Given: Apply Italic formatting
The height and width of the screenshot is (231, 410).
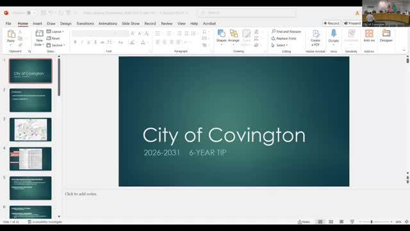Looking at the screenshot, I should 82,42.
